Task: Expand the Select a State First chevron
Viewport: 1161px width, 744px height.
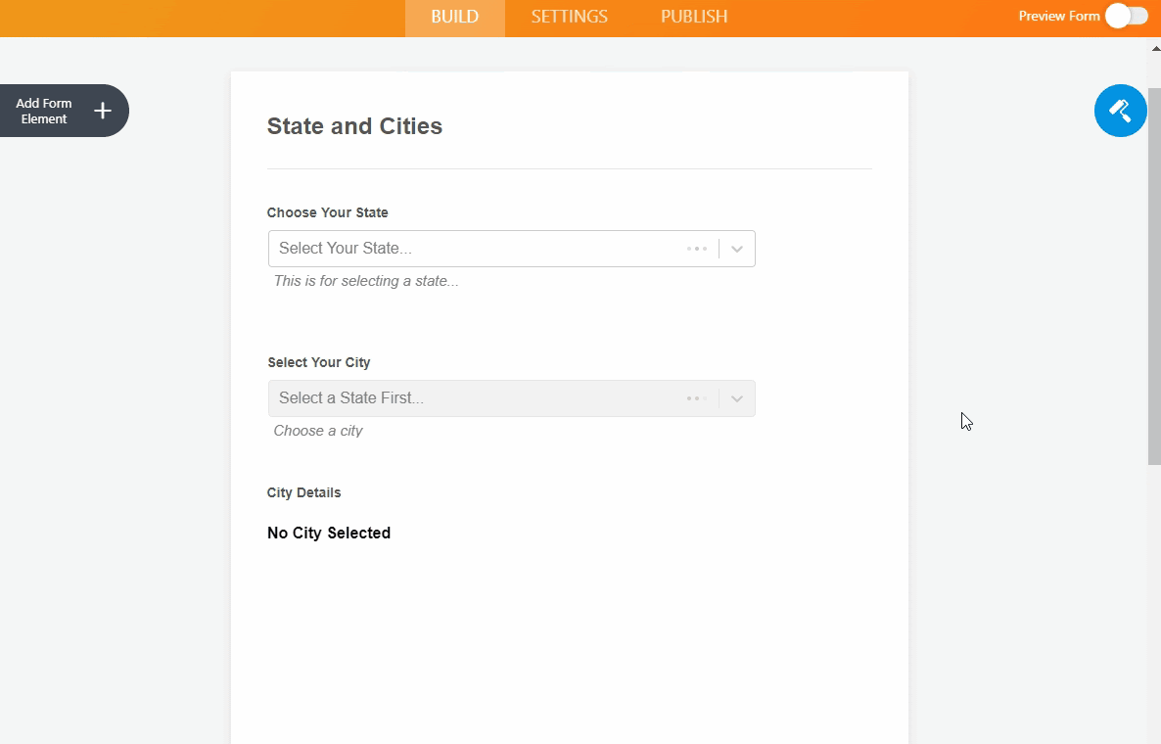Action: [x=737, y=398]
